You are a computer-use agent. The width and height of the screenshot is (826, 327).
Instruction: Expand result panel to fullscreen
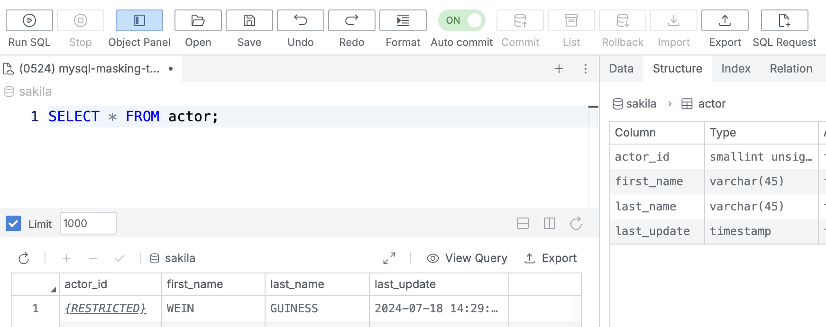pyautogui.click(x=389, y=258)
